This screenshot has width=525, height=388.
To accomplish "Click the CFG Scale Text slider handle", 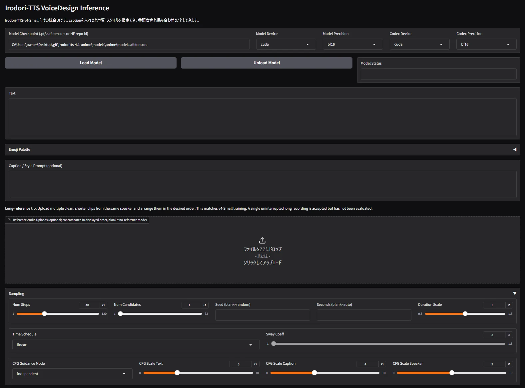I will 177,373.
